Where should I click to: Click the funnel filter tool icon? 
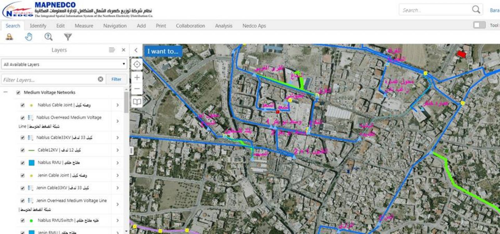click(x=68, y=37)
